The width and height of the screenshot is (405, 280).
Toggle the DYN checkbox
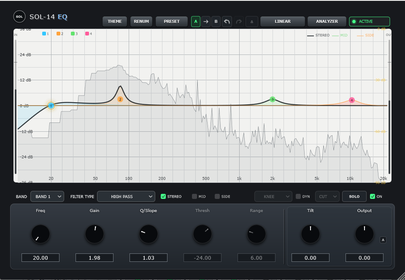pos(298,196)
